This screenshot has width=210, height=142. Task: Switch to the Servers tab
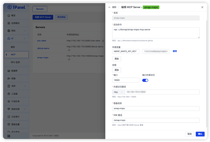[x=40, y=9]
